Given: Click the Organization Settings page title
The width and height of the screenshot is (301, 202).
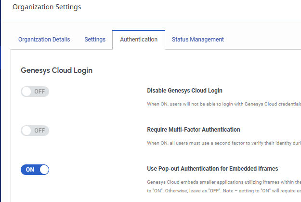Looking at the screenshot, I should 47,7.
